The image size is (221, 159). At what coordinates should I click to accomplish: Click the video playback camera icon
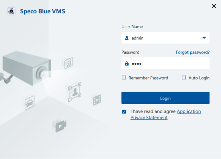(60, 126)
